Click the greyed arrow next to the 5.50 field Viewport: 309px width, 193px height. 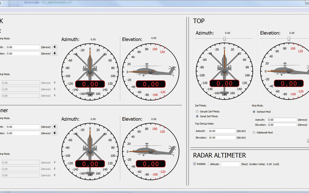[x=54, y=89]
